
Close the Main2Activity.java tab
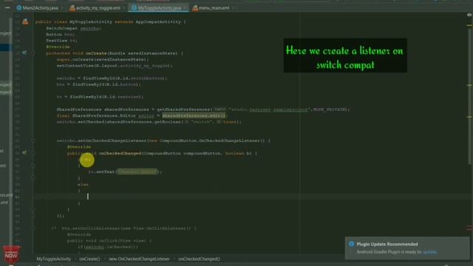(62, 8)
